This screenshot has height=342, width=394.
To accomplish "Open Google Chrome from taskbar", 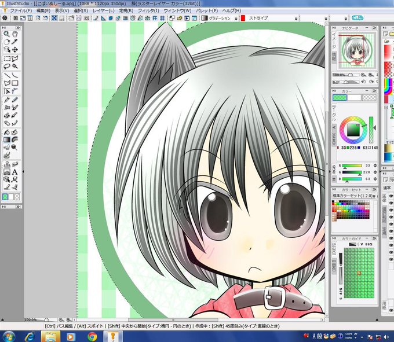I will (x=92, y=336).
